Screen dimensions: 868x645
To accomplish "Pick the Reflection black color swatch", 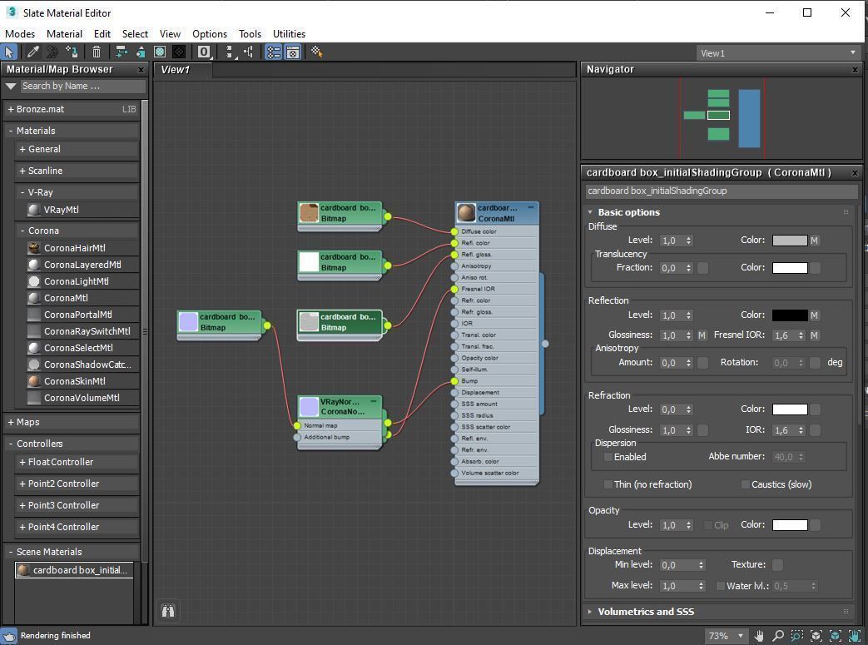I will click(790, 315).
